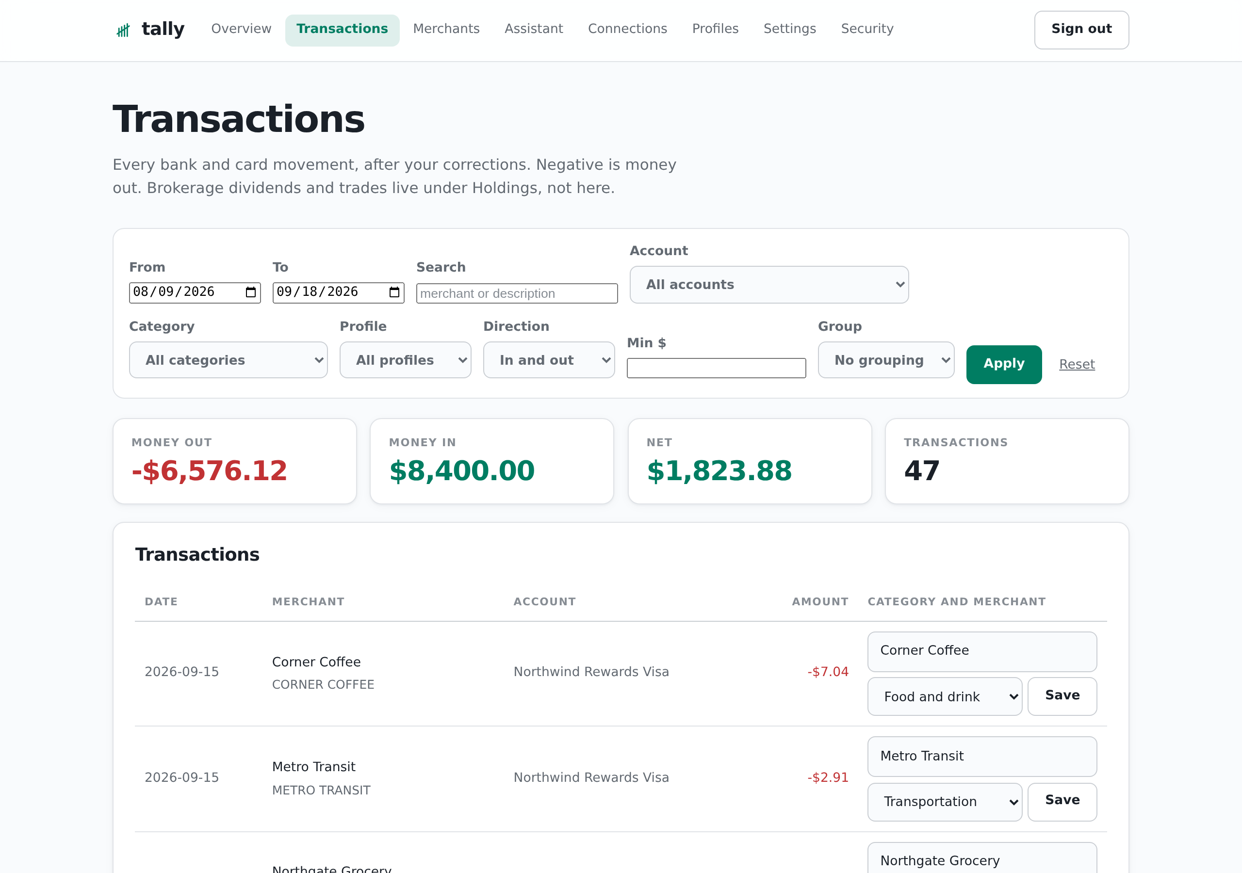Expand the In and out direction dropdown
This screenshot has height=873, width=1242.
pyautogui.click(x=549, y=360)
